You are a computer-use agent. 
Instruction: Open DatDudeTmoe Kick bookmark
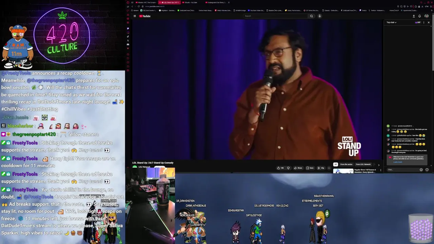186,11
